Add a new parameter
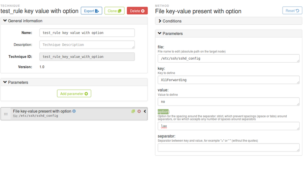 [x=74, y=93]
